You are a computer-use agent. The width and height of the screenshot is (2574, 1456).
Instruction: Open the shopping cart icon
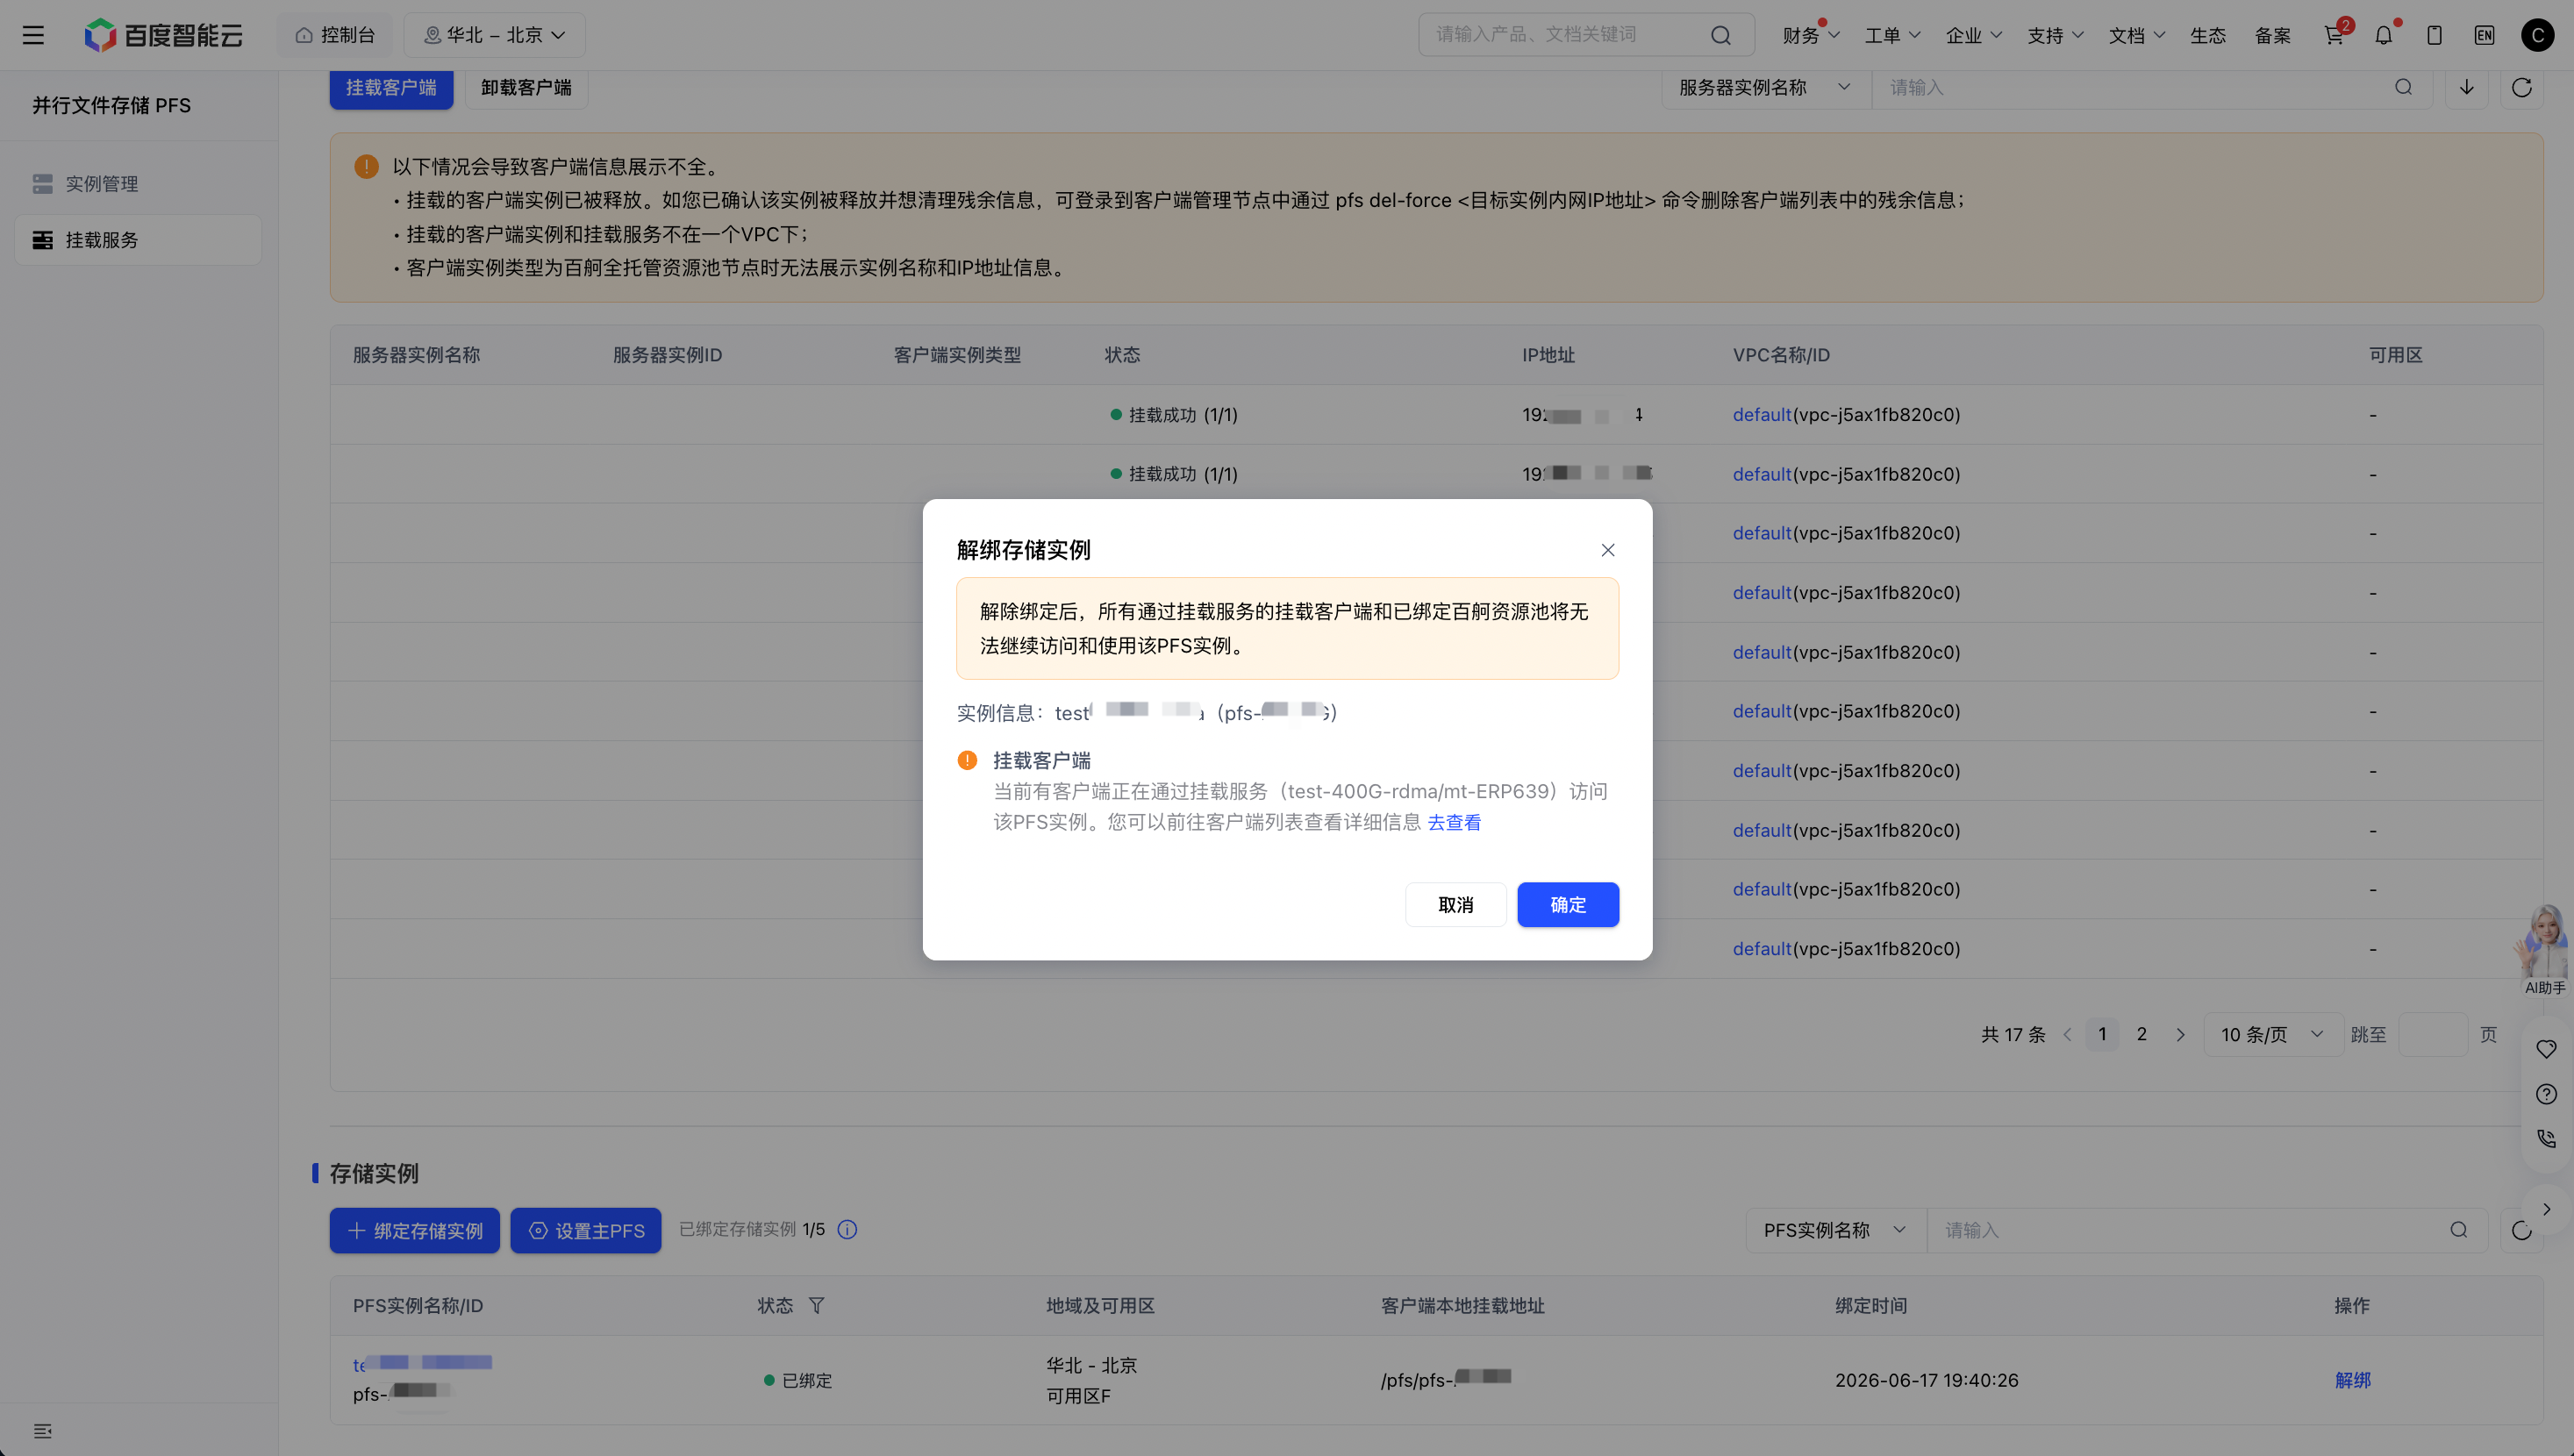[2333, 35]
